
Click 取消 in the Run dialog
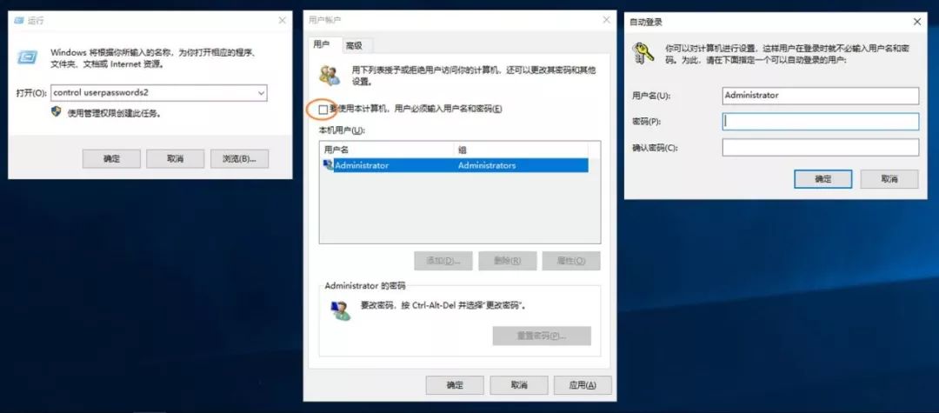(x=176, y=158)
